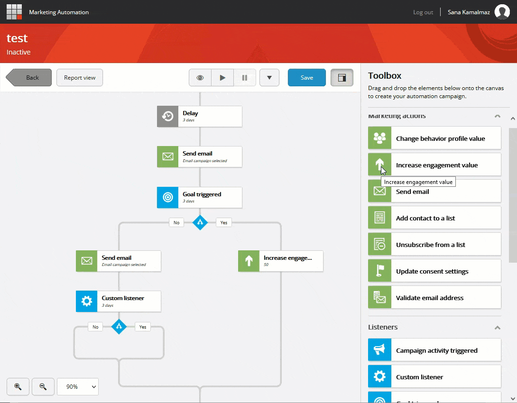This screenshot has width=517, height=403.
Task: Click the No label under Custom listener
Action: 95,327
